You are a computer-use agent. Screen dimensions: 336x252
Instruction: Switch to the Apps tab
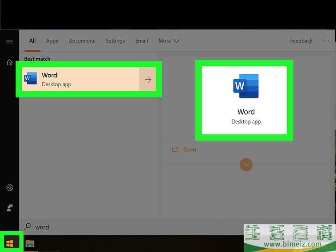pos(52,41)
